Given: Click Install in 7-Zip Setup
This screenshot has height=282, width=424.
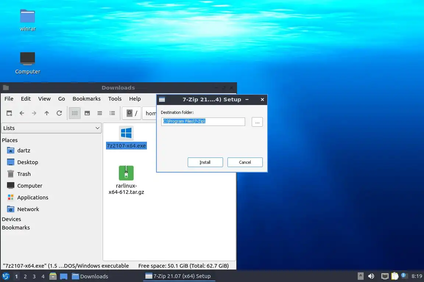Looking at the screenshot, I should pos(205,162).
